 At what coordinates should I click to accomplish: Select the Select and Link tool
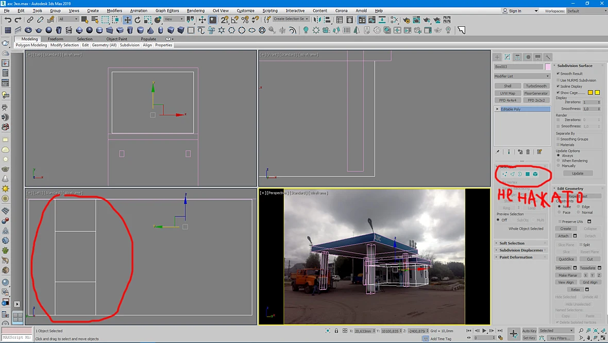30,20
